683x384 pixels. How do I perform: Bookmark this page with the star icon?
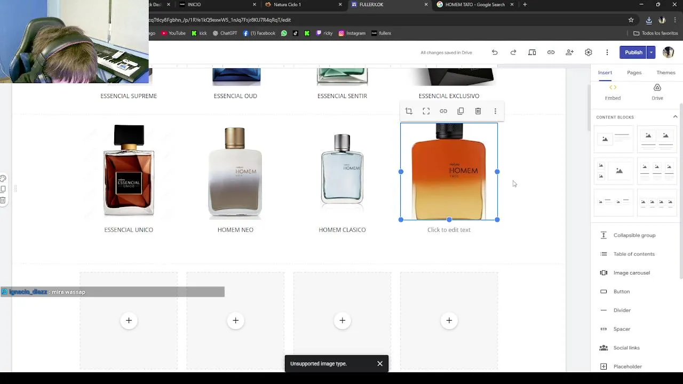pyautogui.click(x=631, y=20)
